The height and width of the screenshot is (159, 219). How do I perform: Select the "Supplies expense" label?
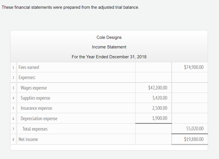(x=35, y=98)
